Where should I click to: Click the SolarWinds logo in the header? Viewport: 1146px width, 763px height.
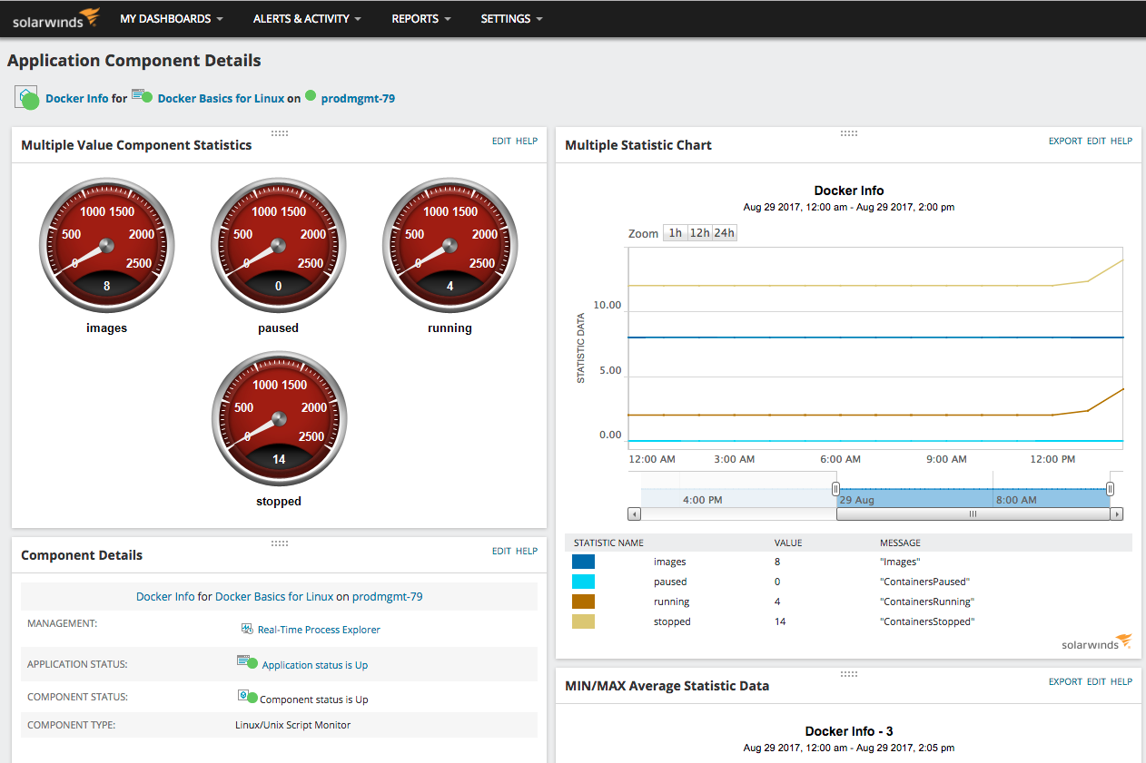(56, 18)
